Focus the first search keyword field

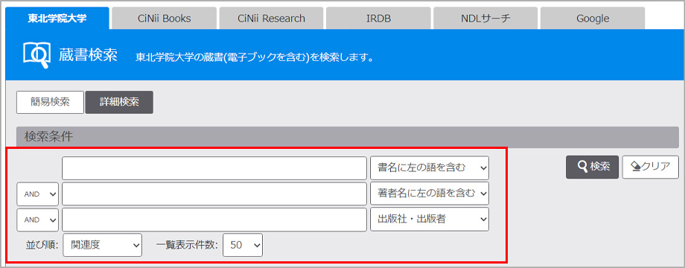click(x=214, y=168)
